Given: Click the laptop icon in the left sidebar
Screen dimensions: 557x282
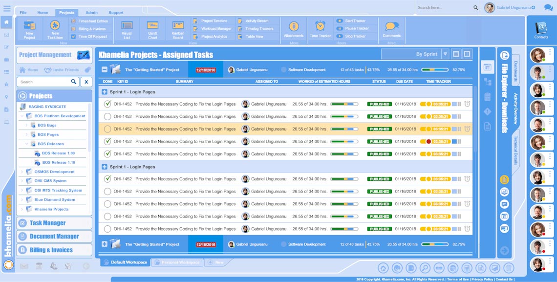Looking at the screenshot, I should pos(6,122).
